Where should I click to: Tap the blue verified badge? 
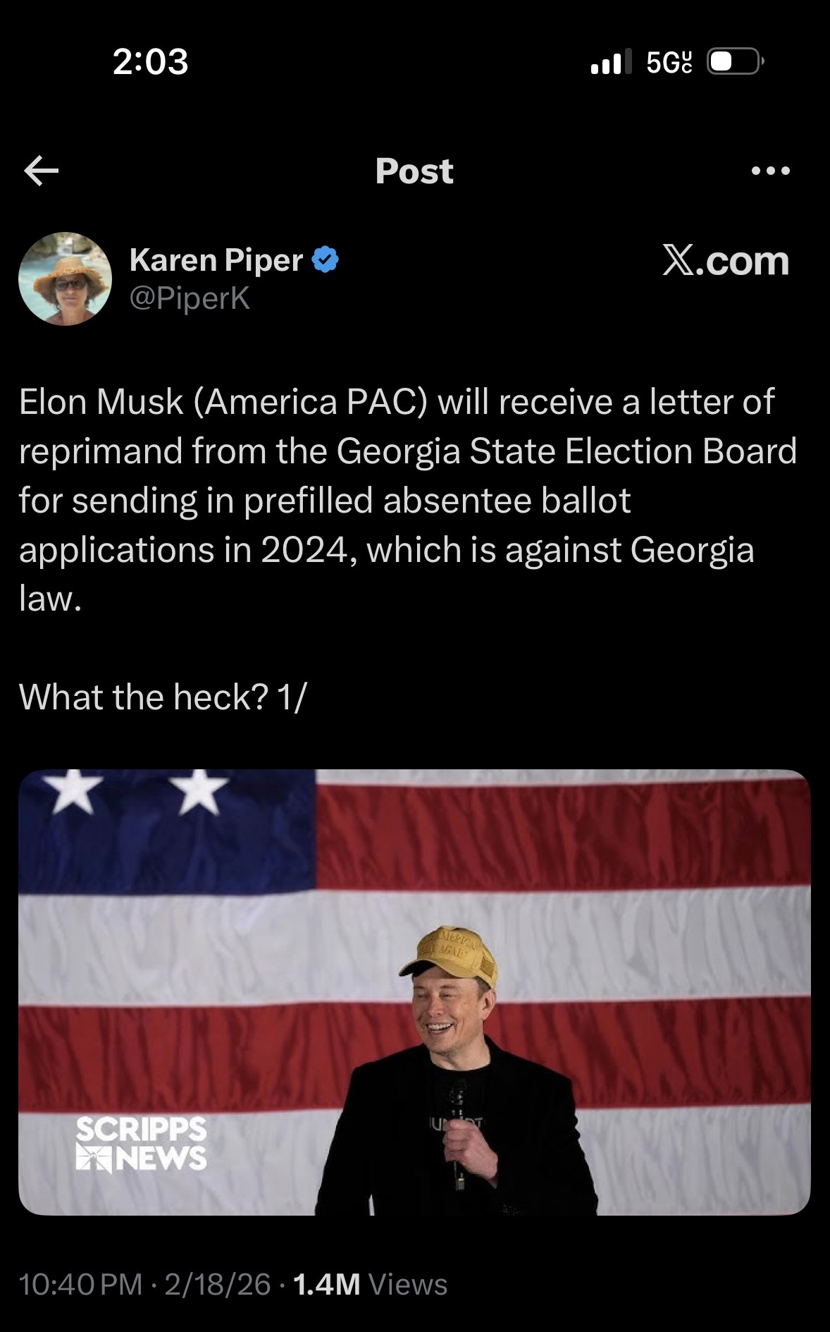click(325, 260)
